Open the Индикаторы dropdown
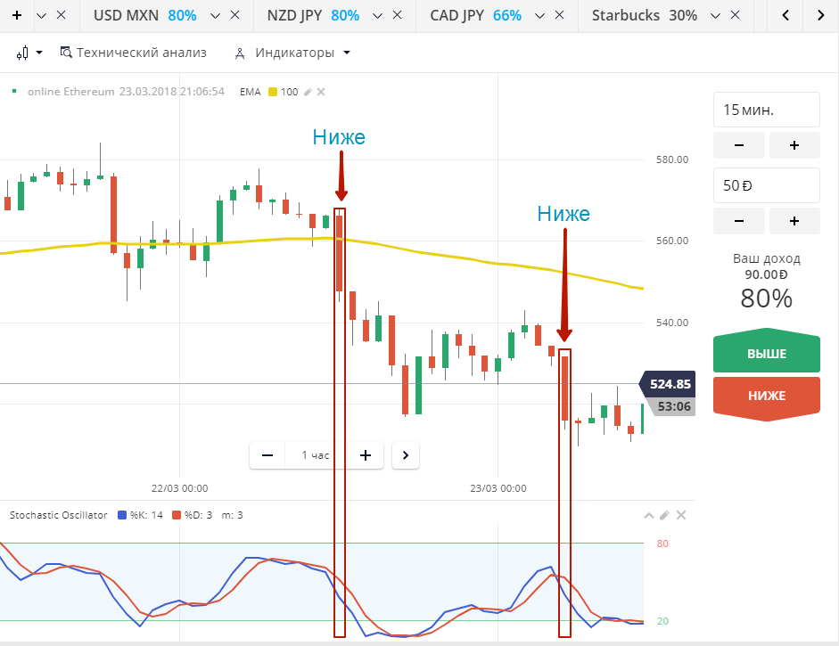This screenshot has height=646, width=839. pos(344,53)
